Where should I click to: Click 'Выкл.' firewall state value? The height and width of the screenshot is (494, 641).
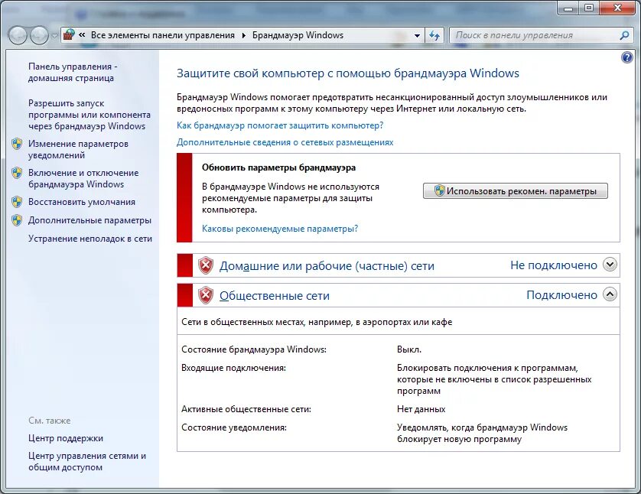coord(409,349)
